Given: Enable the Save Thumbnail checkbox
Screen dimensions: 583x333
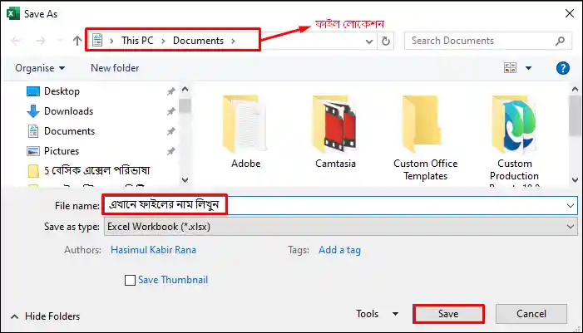Looking at the screenshot, I should click(x=130, y=280).
